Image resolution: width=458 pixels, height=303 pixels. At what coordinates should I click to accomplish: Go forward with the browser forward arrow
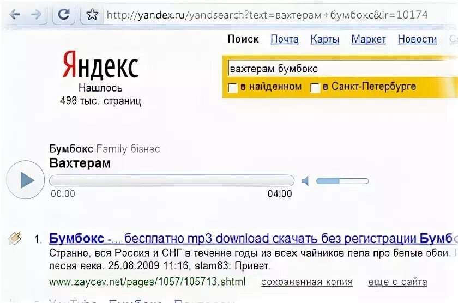(36, 14)
